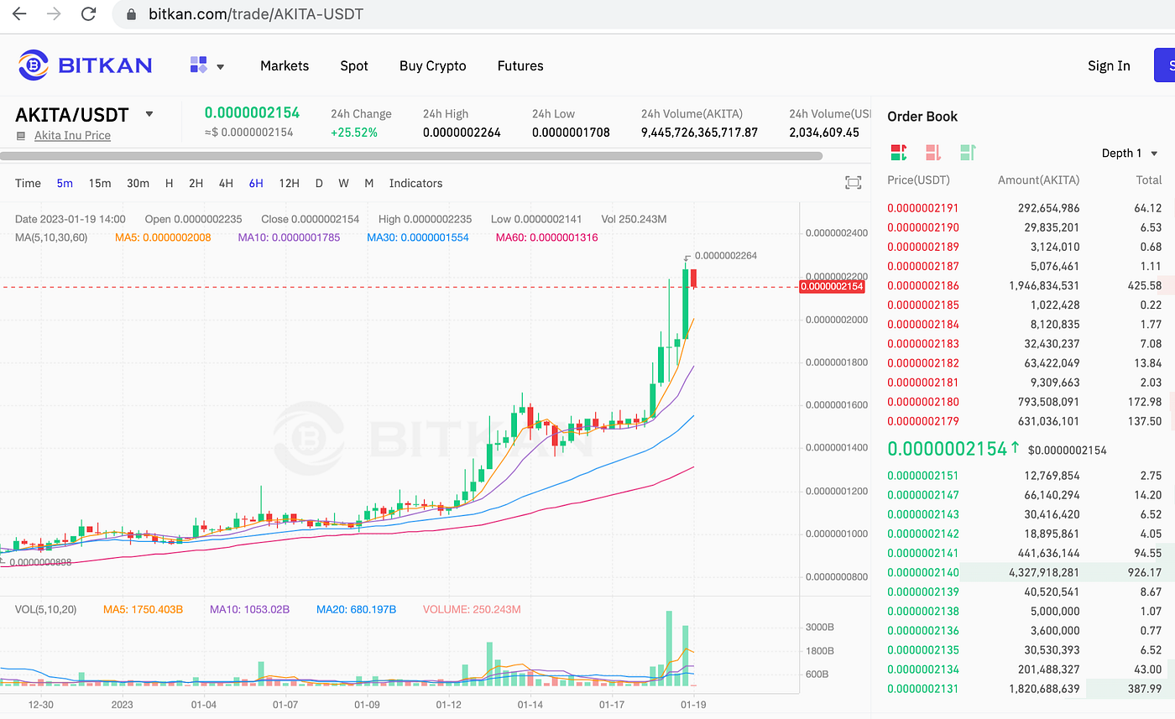
Task: Click the lock icon in address bar
Action: coord(130,15)
